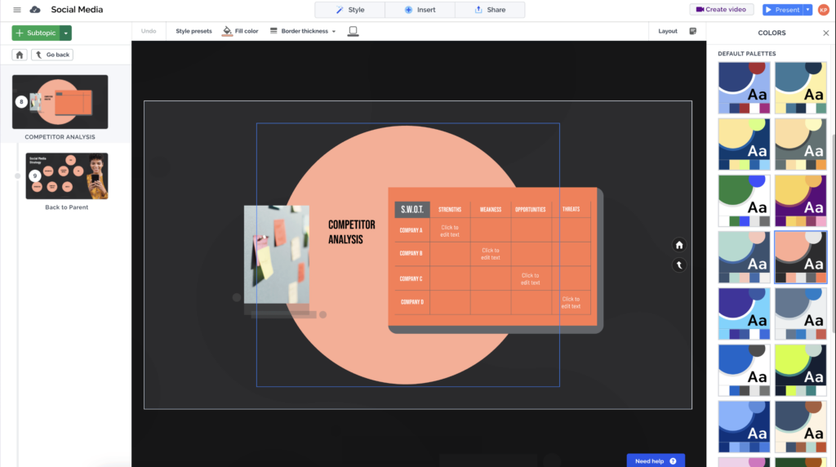The width and height of the screenshot is (836, 467).
Task: Click the canvas home navigation icon
Action: [x=679, y=245]
